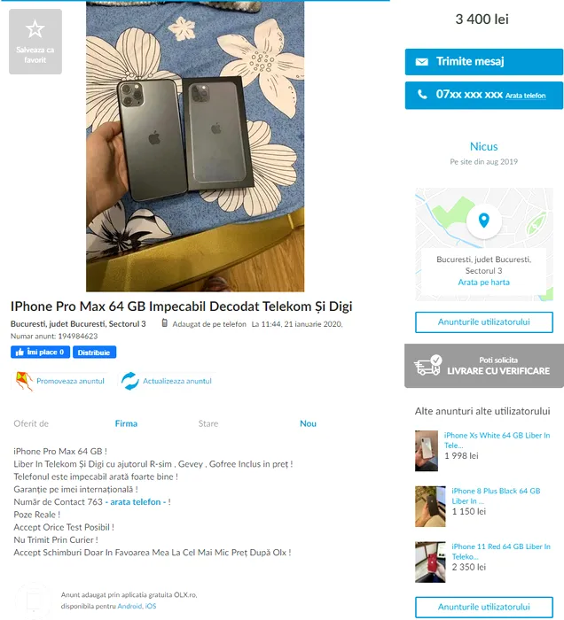Image resolution: width=564 pixels, height=620 pixels.
Task: Click the delivery truck icon for Livrare cu verificare
Action: pyautogui.click(x=427, y=365)
